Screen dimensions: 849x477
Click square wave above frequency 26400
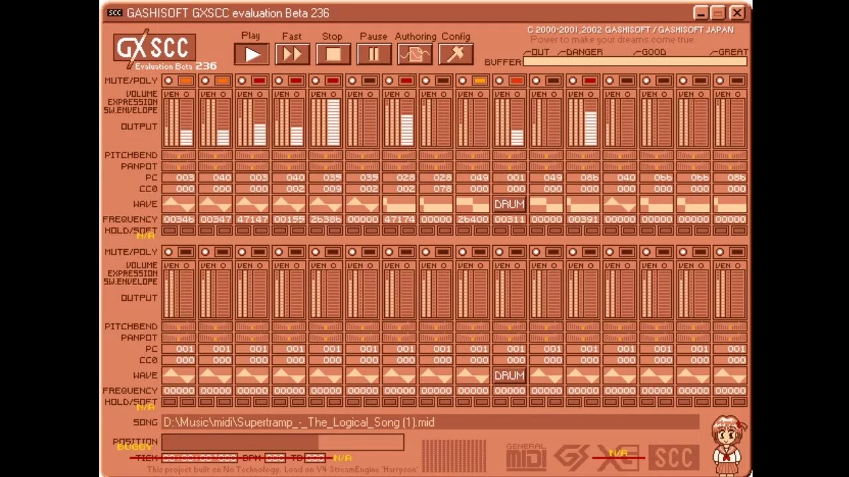(x=473, y=204)
